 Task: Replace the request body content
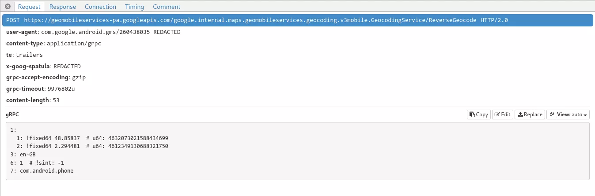530,115
